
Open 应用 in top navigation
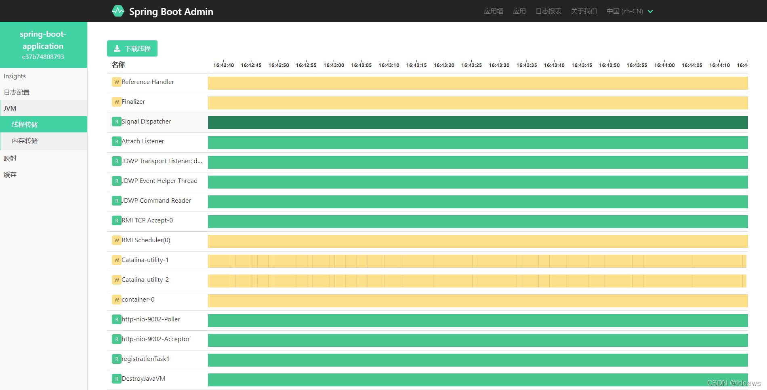(x=519, y=11)
